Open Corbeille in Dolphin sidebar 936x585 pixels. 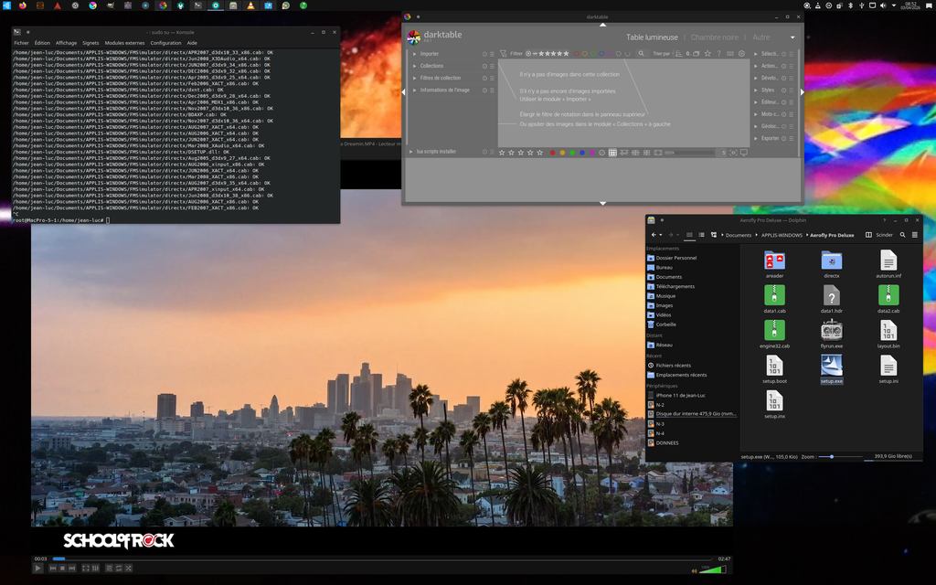coord(666,324)
